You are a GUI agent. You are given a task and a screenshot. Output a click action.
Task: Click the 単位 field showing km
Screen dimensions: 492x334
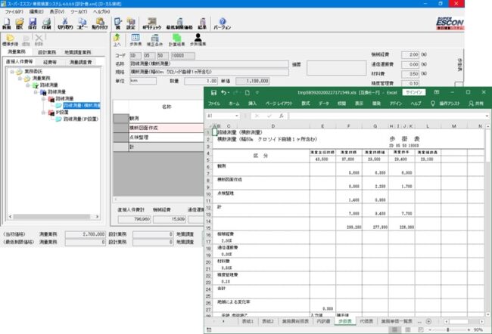[x=143, y=81]
